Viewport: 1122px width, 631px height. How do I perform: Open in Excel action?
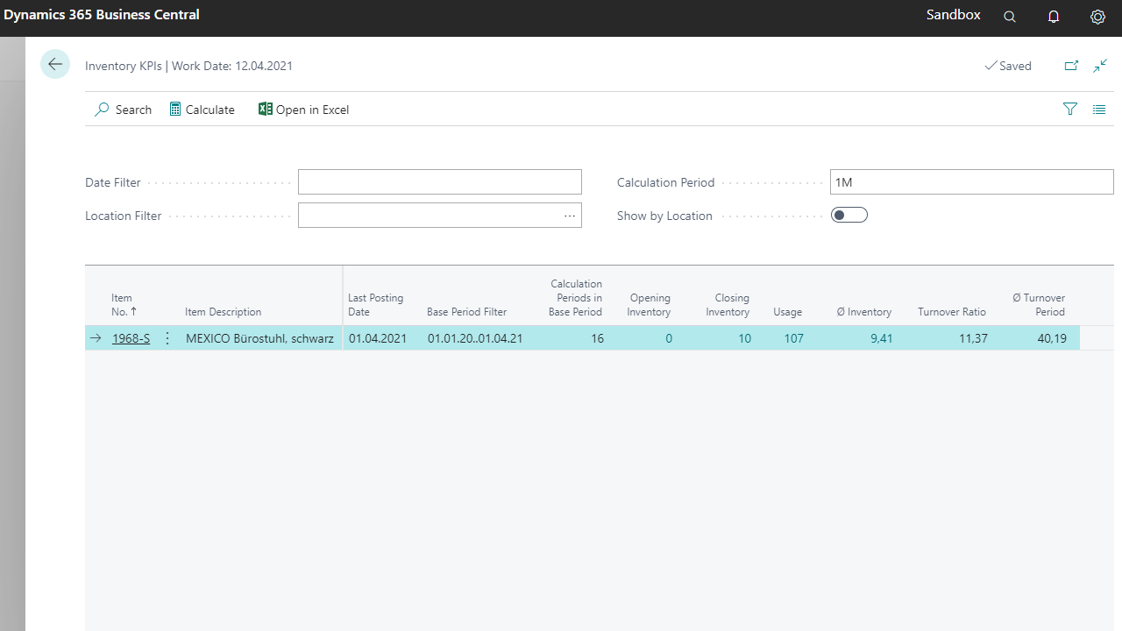tap(303, 110)
